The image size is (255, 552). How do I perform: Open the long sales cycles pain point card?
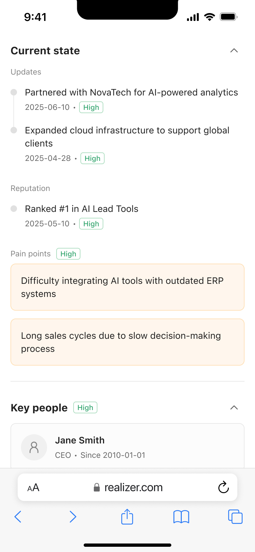click(x=127, y=342)
